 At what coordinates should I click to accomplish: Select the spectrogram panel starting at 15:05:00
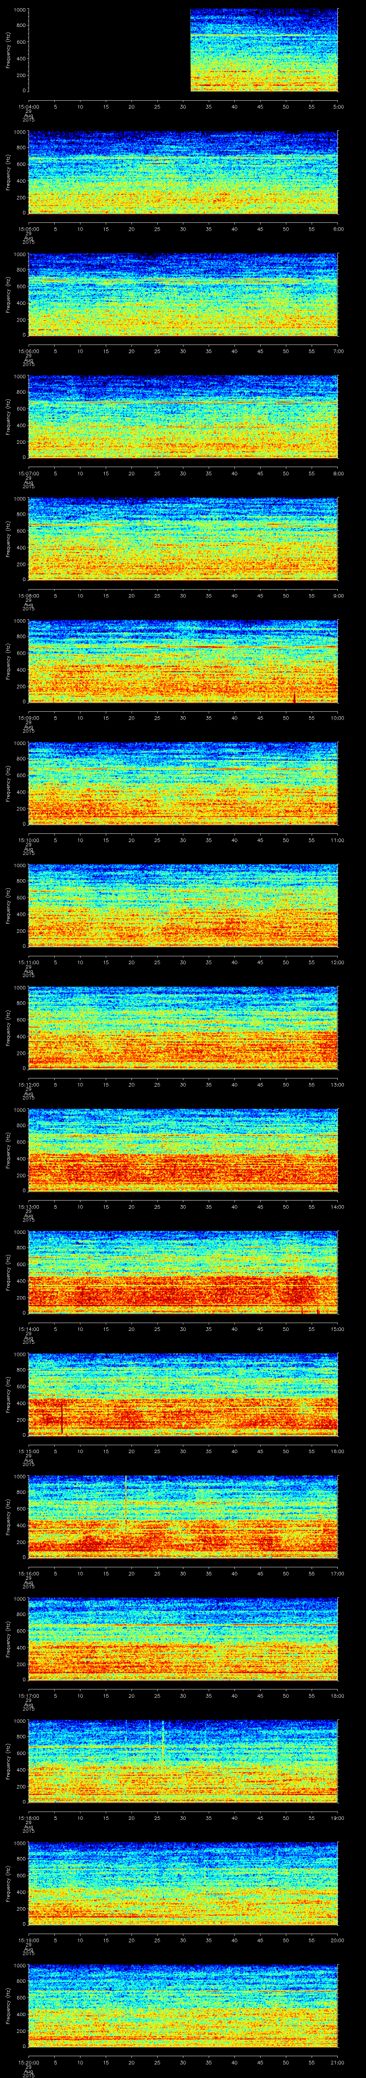(x=183, y=173)
